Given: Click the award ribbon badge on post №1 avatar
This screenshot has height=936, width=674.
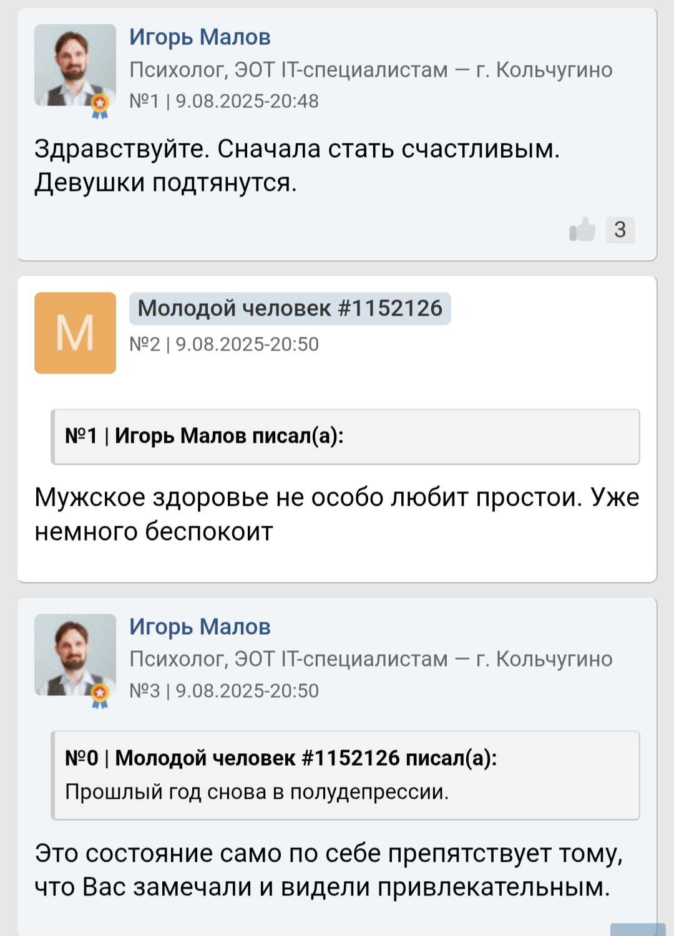Looking at the screenshot, I should pyautogui.click(x=100, y=106).
